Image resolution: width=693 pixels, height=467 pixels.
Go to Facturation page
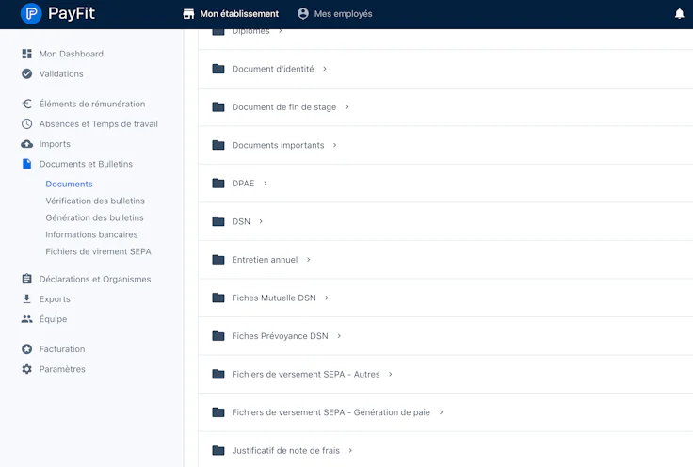tap(62, 349)
